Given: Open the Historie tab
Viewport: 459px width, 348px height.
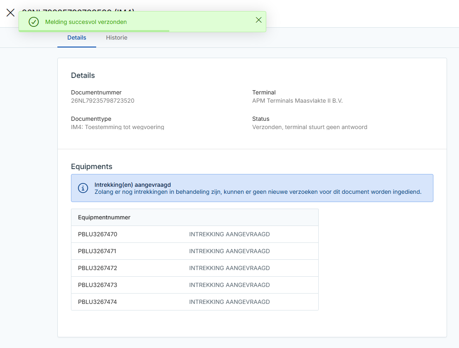Looking at the screenshot, I should [116, 38].
